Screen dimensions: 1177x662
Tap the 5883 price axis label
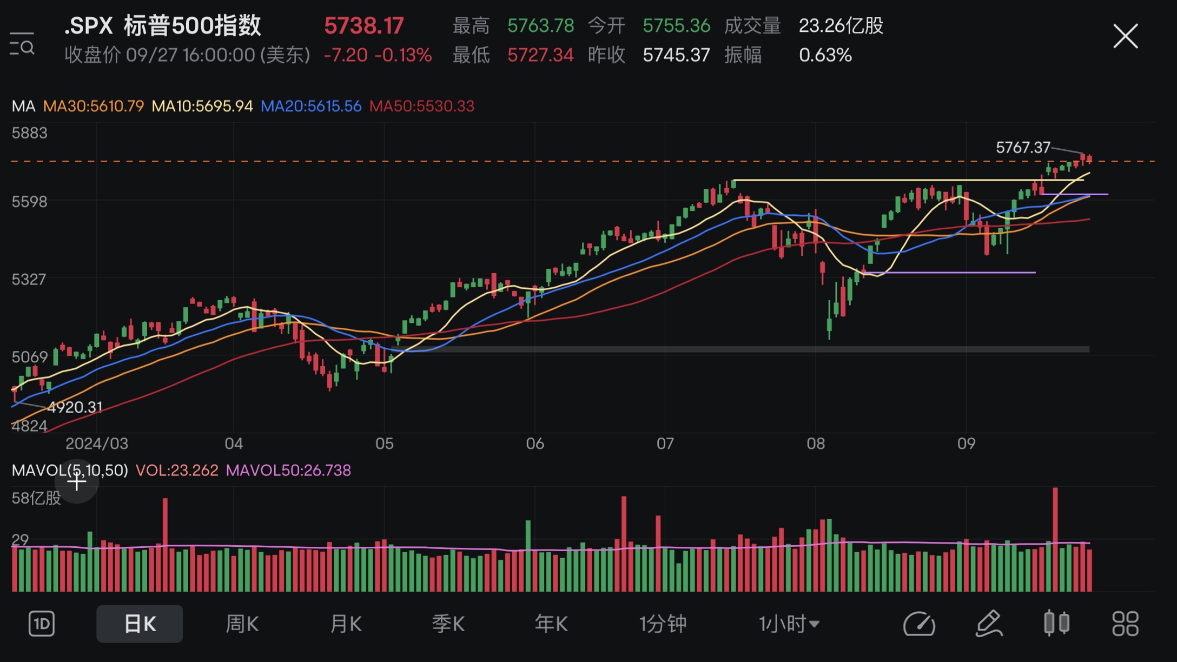tap(30, 133)
